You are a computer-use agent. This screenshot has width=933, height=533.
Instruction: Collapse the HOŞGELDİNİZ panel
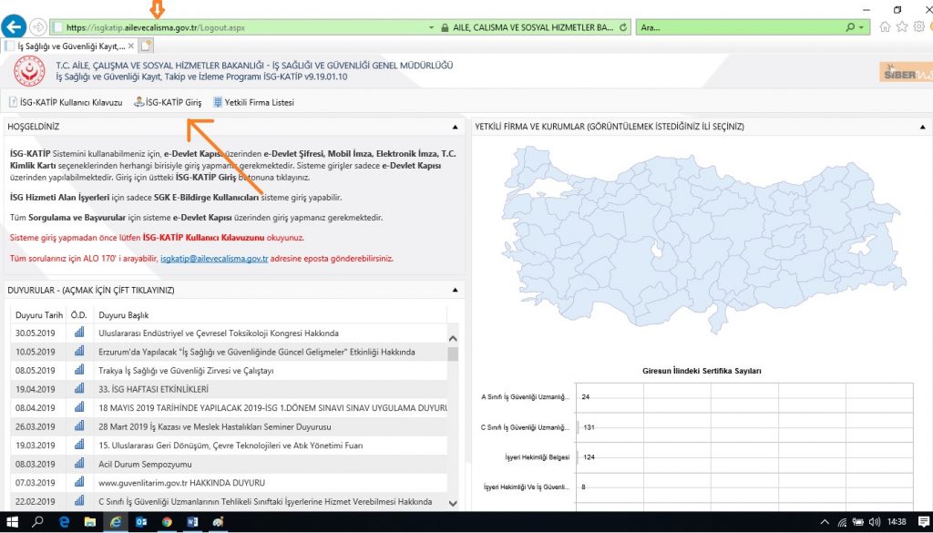(454, 127)
